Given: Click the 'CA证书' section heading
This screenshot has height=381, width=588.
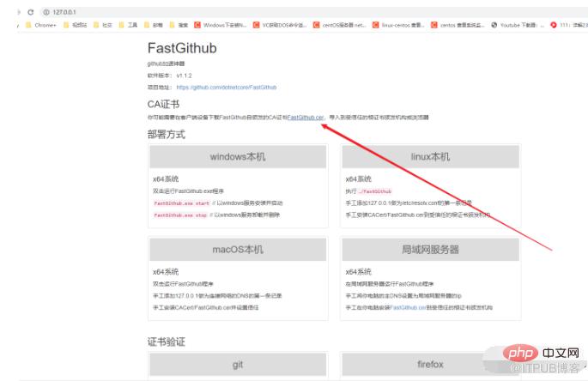Looking at the screenshot, I should pos(163,104).
